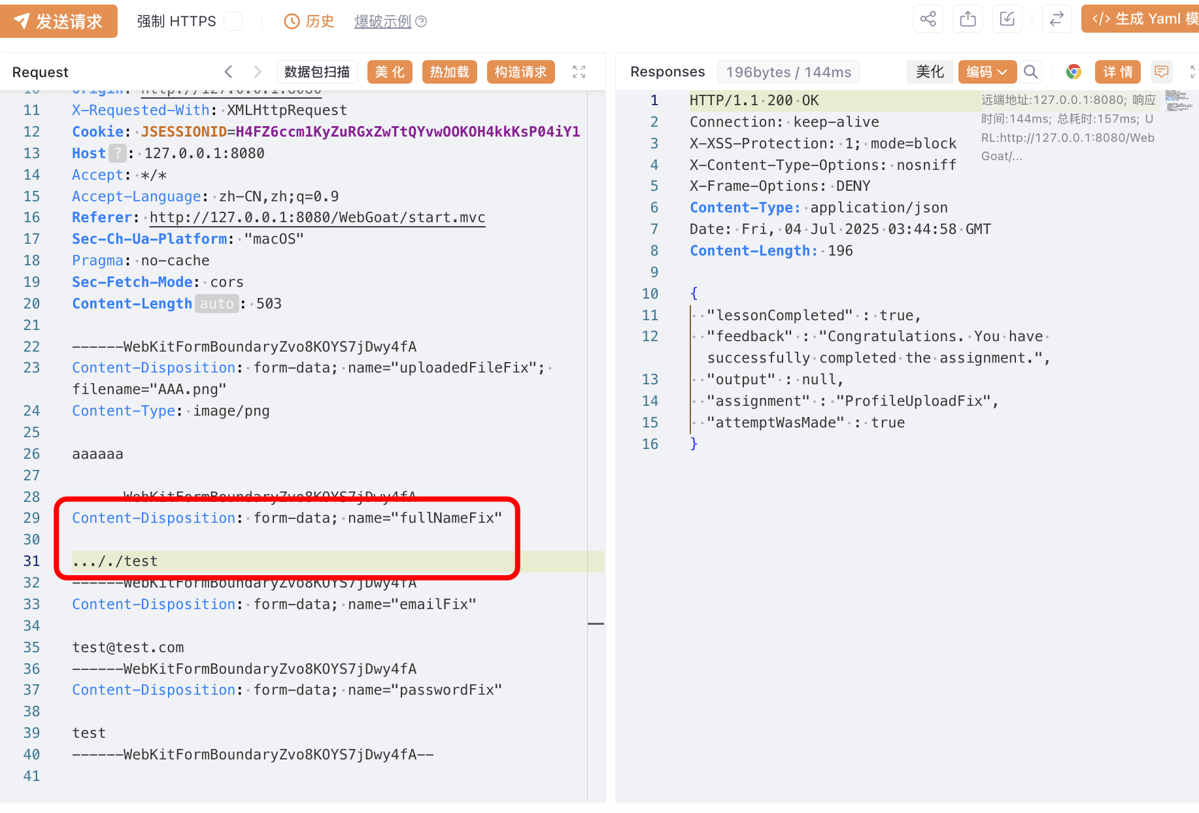
Task: Click the Content-Type image/png line
Action: (171, 411)
